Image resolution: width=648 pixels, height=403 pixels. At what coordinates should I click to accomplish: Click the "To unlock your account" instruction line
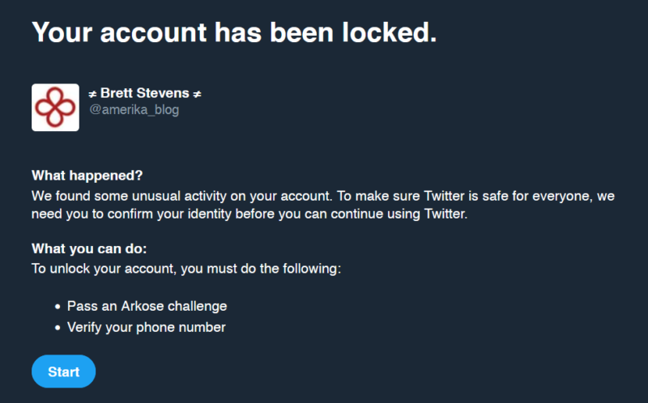[x=186, y=268]
